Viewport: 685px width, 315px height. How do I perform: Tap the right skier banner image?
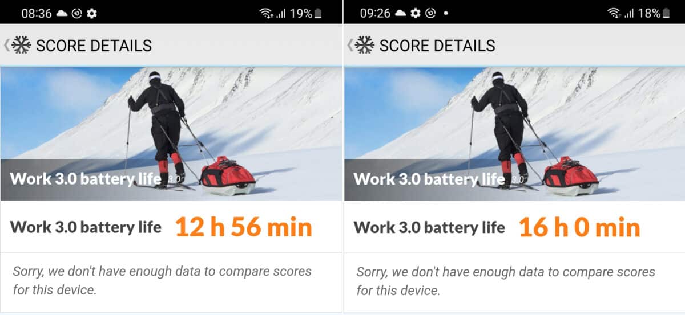514,134
